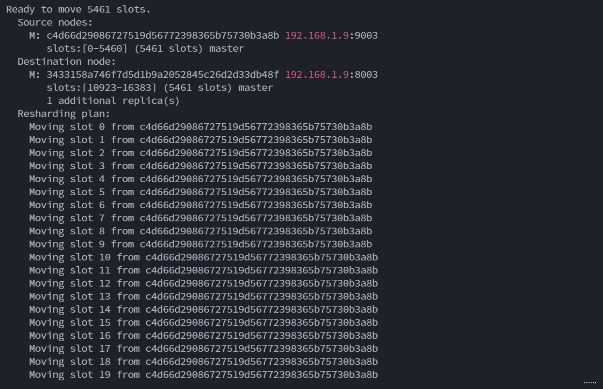The image size is (603, 389).
Task: Click the six-dot ellipsis at bottom right
Action: click(589, 383)
